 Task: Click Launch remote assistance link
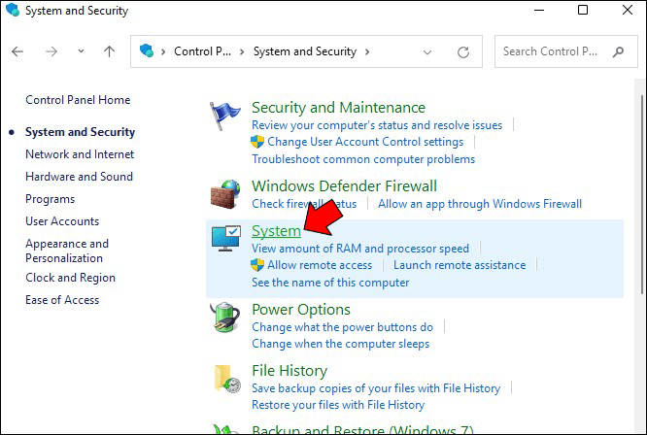[x=460, y=265]
